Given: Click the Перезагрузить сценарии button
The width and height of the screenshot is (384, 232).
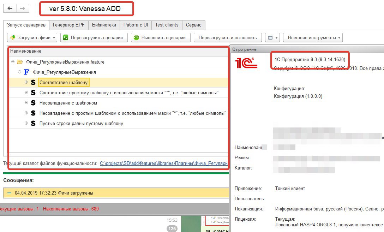Looking at the screenshot, I should pos(94,38).
